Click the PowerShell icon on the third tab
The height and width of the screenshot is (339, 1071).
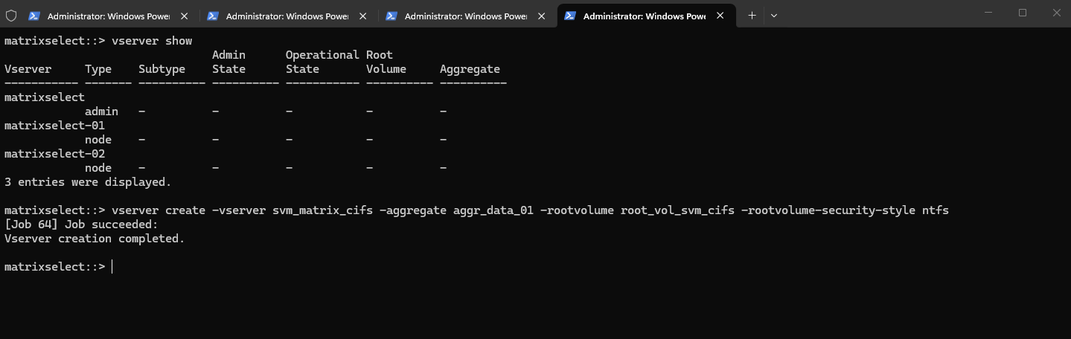[391, 16]
